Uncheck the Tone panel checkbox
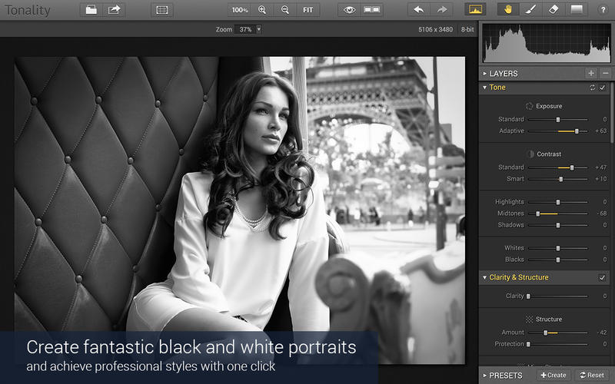Viewport: 615px width, 384px height. click(x=603, y=88)
